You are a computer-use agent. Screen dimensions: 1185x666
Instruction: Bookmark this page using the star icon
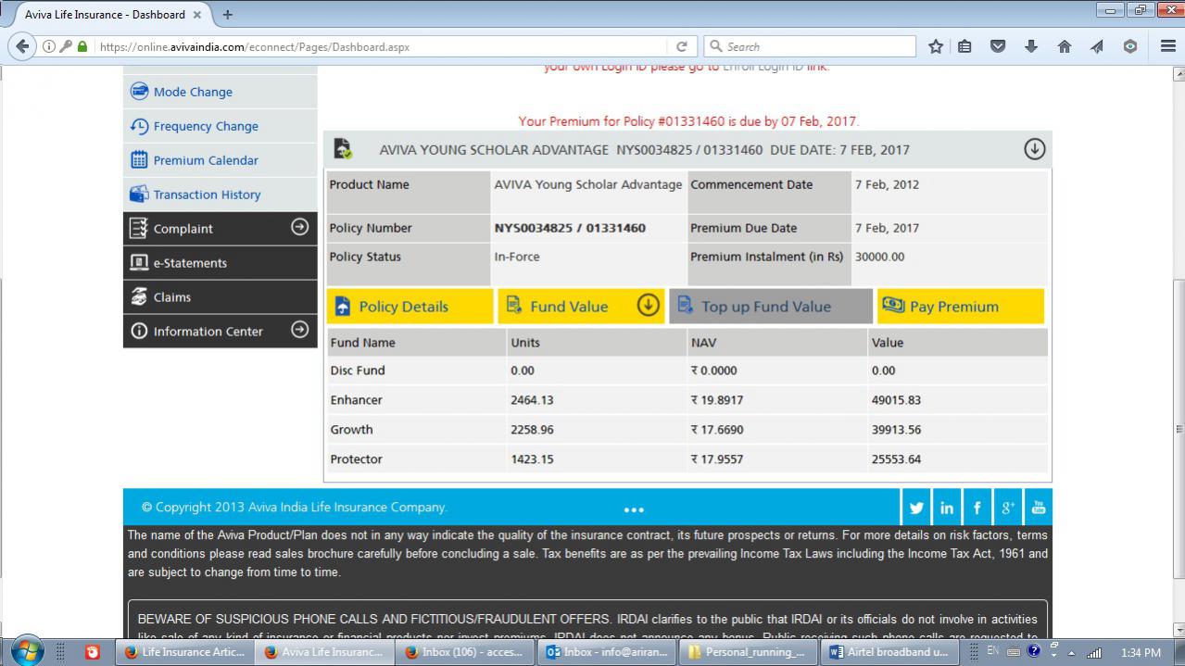[935, 44]
